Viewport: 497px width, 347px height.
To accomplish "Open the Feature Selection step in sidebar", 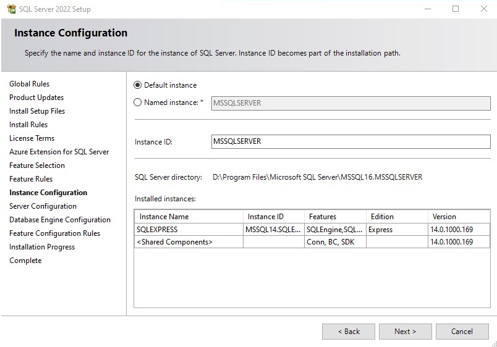I will point(37,165).
